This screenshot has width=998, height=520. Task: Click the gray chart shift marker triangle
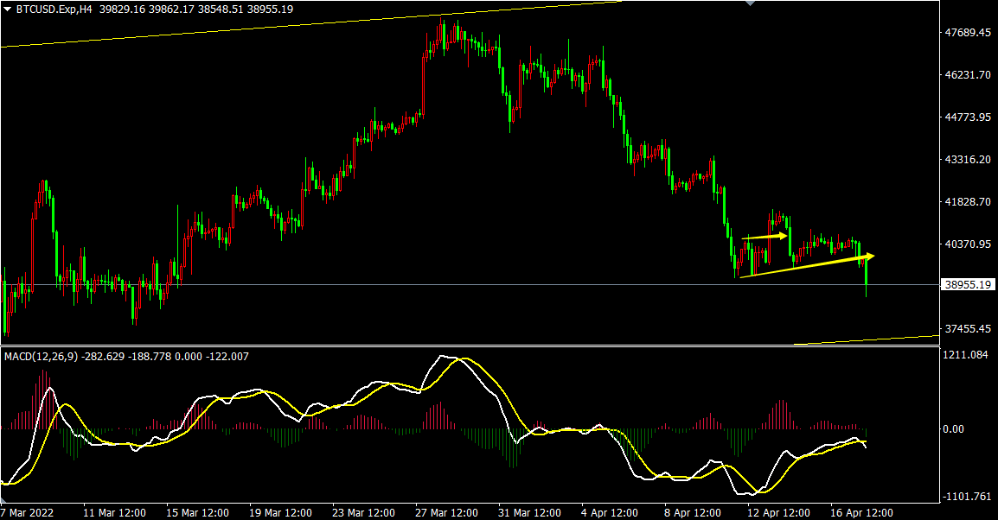tap(749, 3)
